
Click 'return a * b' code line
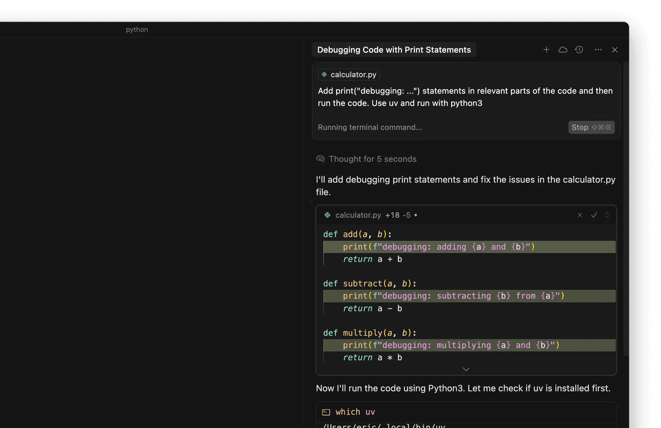(x=372, y=358)
